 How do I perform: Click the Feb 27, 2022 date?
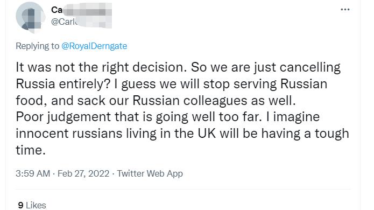pos(83,173)
